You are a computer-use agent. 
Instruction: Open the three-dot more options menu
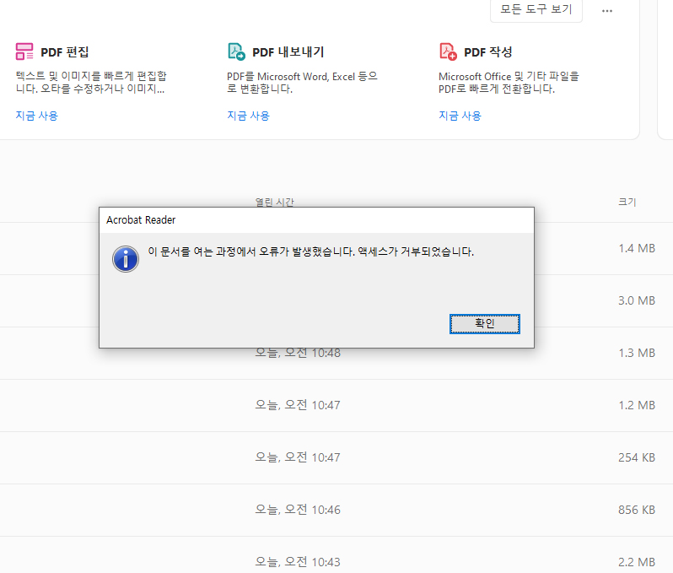click(x=607, y=11)
